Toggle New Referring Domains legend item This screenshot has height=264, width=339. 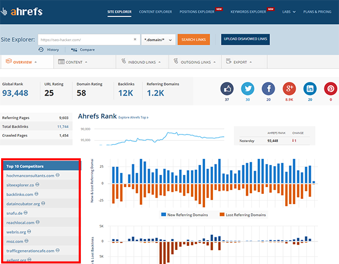point(186,215)
